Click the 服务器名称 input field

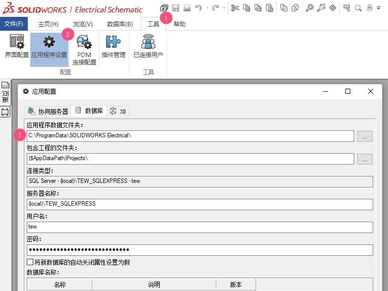pyautogui.click(x=199, y=204)
